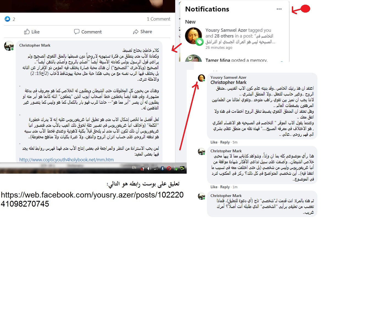375x321 pixels.
Task: Click the safely remove hardware USB icon
Action: point(176,168)
